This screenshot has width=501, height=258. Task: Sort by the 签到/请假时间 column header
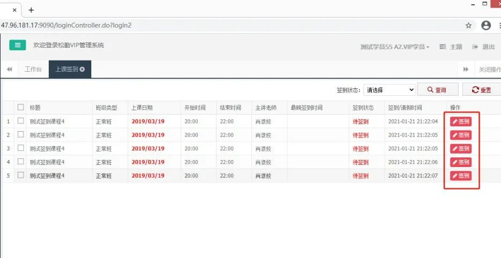pos(405,108)
